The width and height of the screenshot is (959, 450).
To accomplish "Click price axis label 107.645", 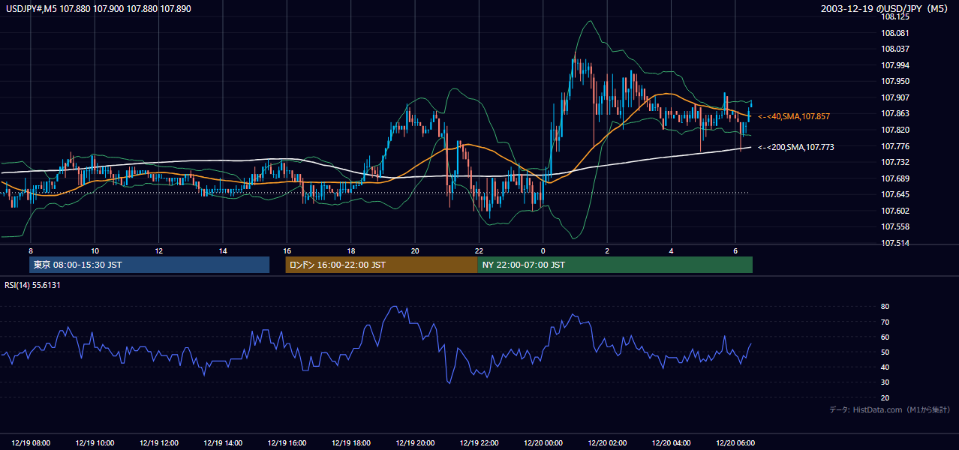I will pyautogui.click(x=895, y=194).
